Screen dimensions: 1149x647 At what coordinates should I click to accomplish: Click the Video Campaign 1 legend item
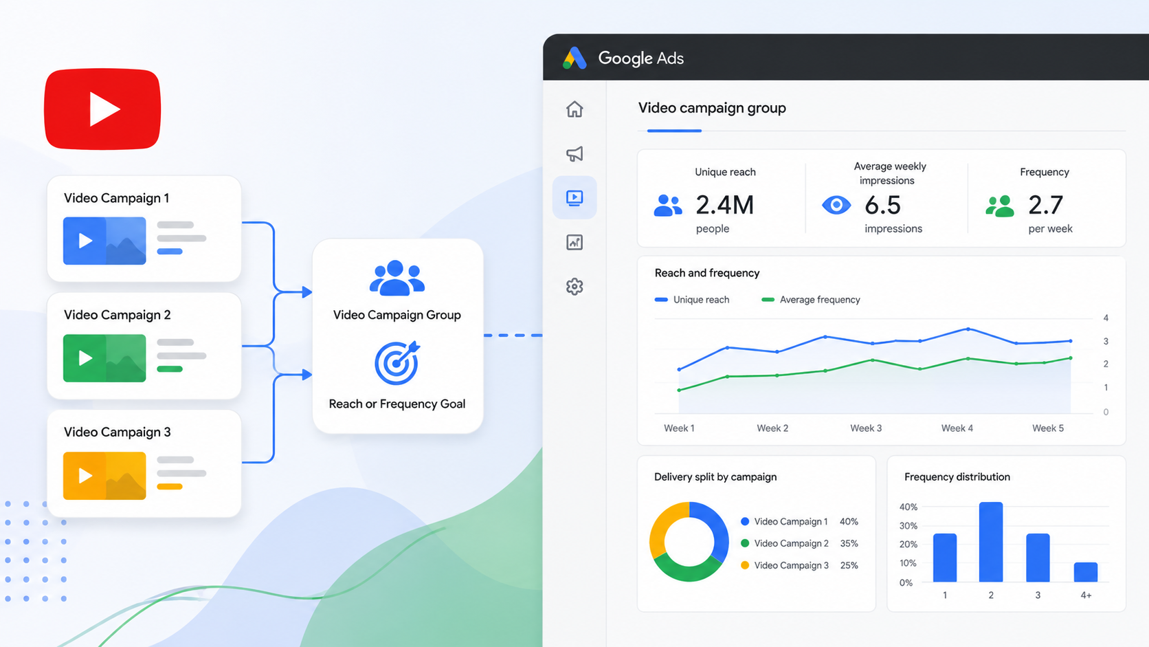tap(784, 522)
